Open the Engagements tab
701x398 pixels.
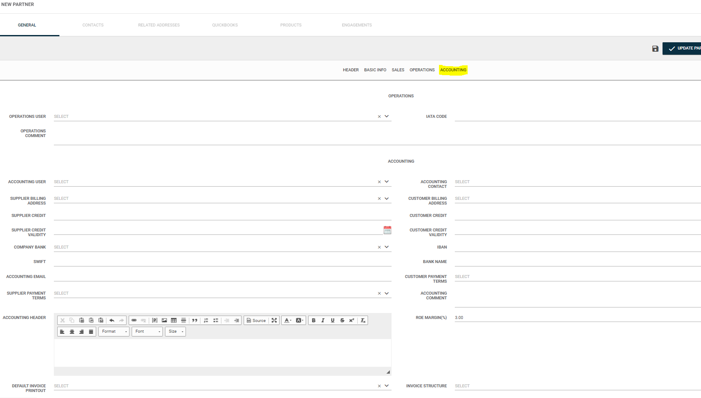pos(357,25)
